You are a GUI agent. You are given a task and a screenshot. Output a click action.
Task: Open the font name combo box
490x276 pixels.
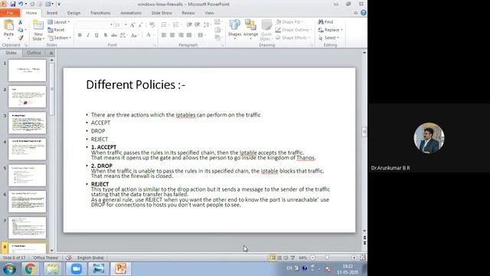point(94,25)
